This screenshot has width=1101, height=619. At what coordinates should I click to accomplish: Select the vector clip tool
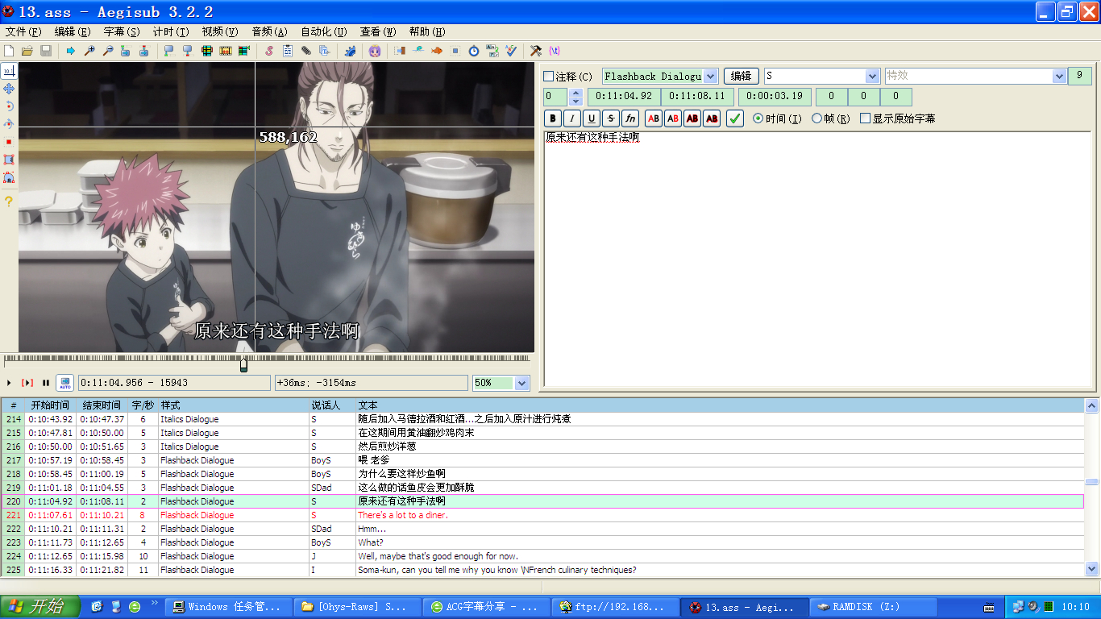click(9, 177)
